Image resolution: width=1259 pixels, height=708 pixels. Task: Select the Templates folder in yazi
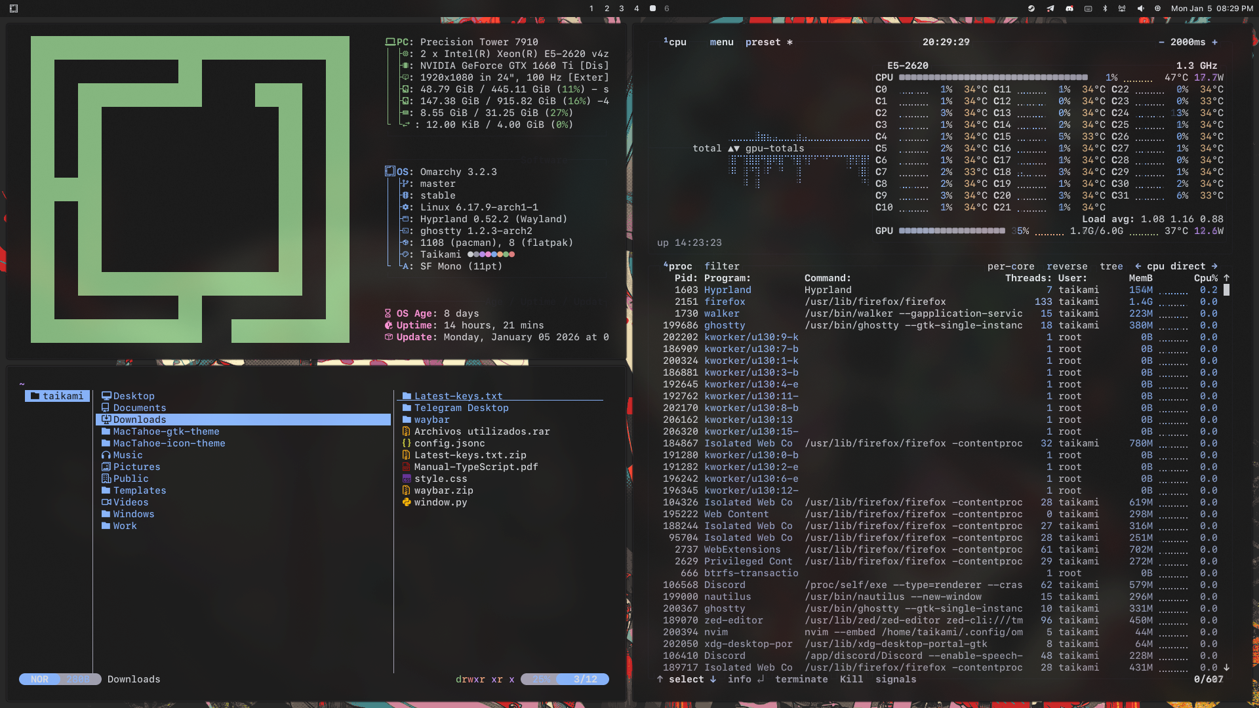(243, 490)
